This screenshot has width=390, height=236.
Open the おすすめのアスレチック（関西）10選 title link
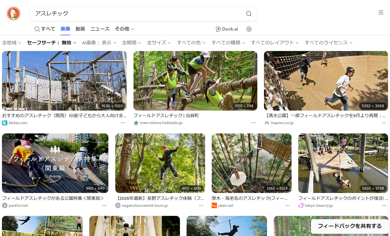coord(64,116)
